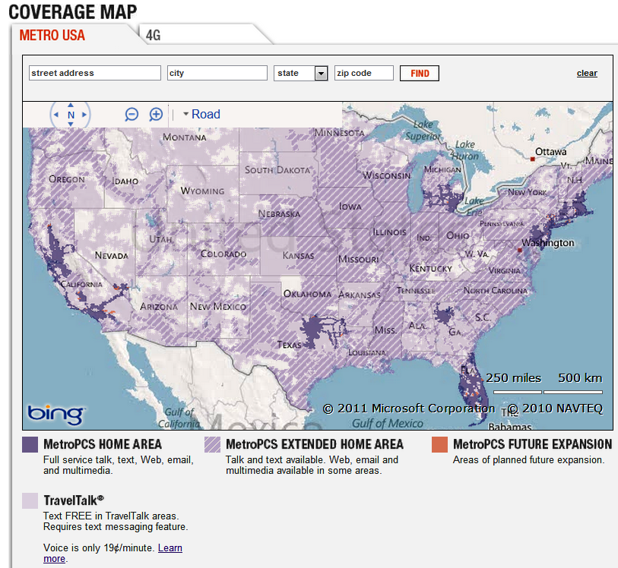The width and height of the screenshot is (618, 568).
Task: Click the Nebraska label on the map
Action: 279,213
